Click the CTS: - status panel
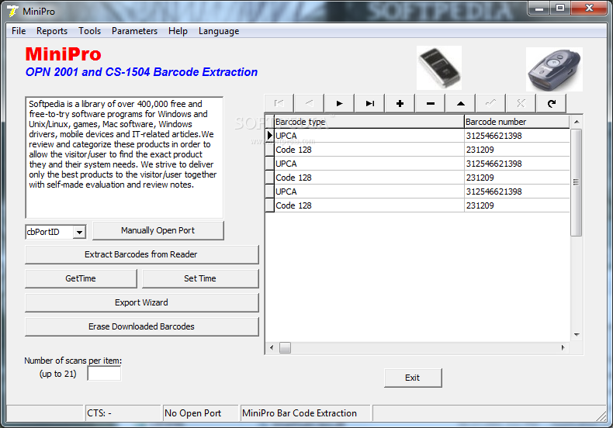613x428 pixels. coord(123,413)
